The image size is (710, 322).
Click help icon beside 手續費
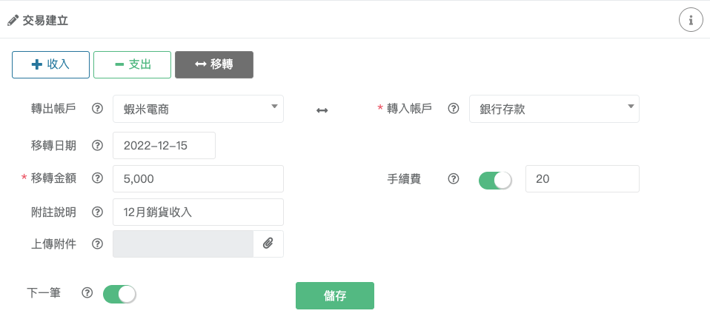[454, 178]
